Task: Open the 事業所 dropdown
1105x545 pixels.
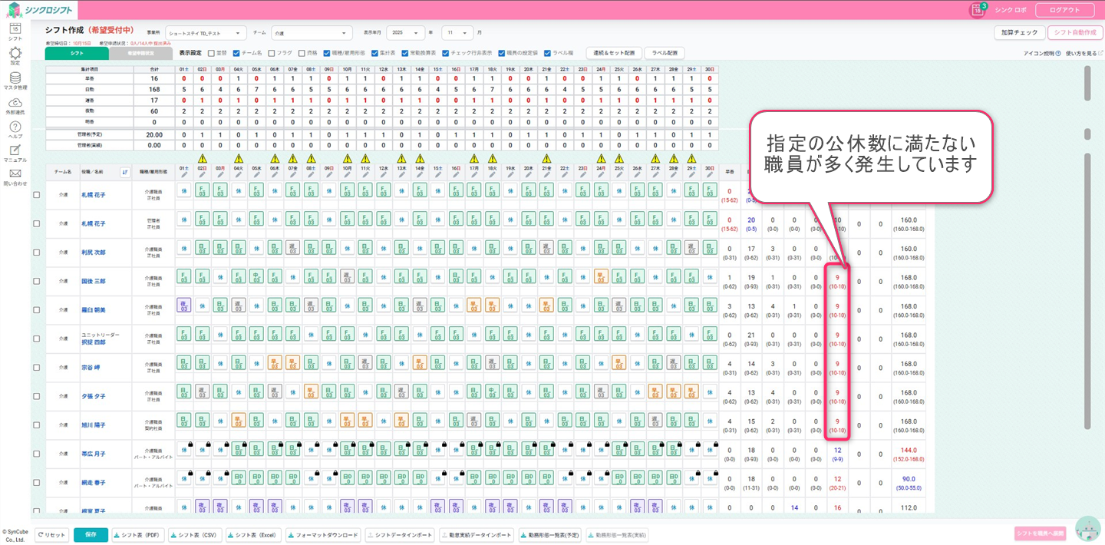Action: tap(207, 33)
